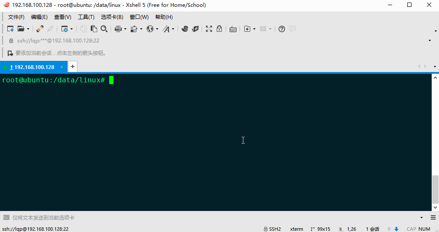Add a new tab with plus button
This screenshot has height=232, width=439.
coord(73,67)
